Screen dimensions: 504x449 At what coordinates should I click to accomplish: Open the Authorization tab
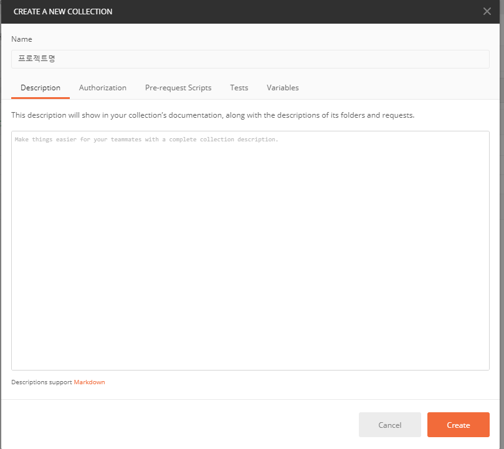[103, 88]
